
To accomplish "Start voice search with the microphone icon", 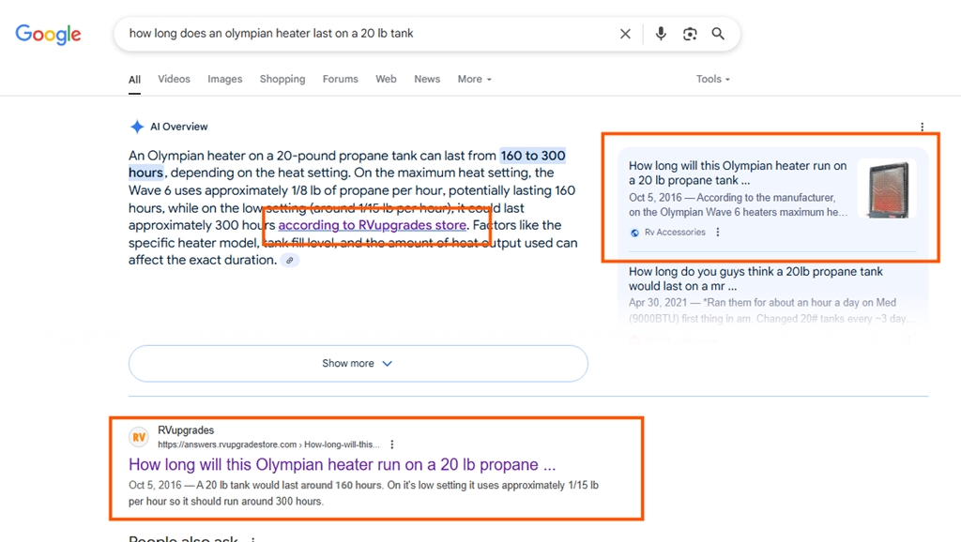I will point(661,34).
